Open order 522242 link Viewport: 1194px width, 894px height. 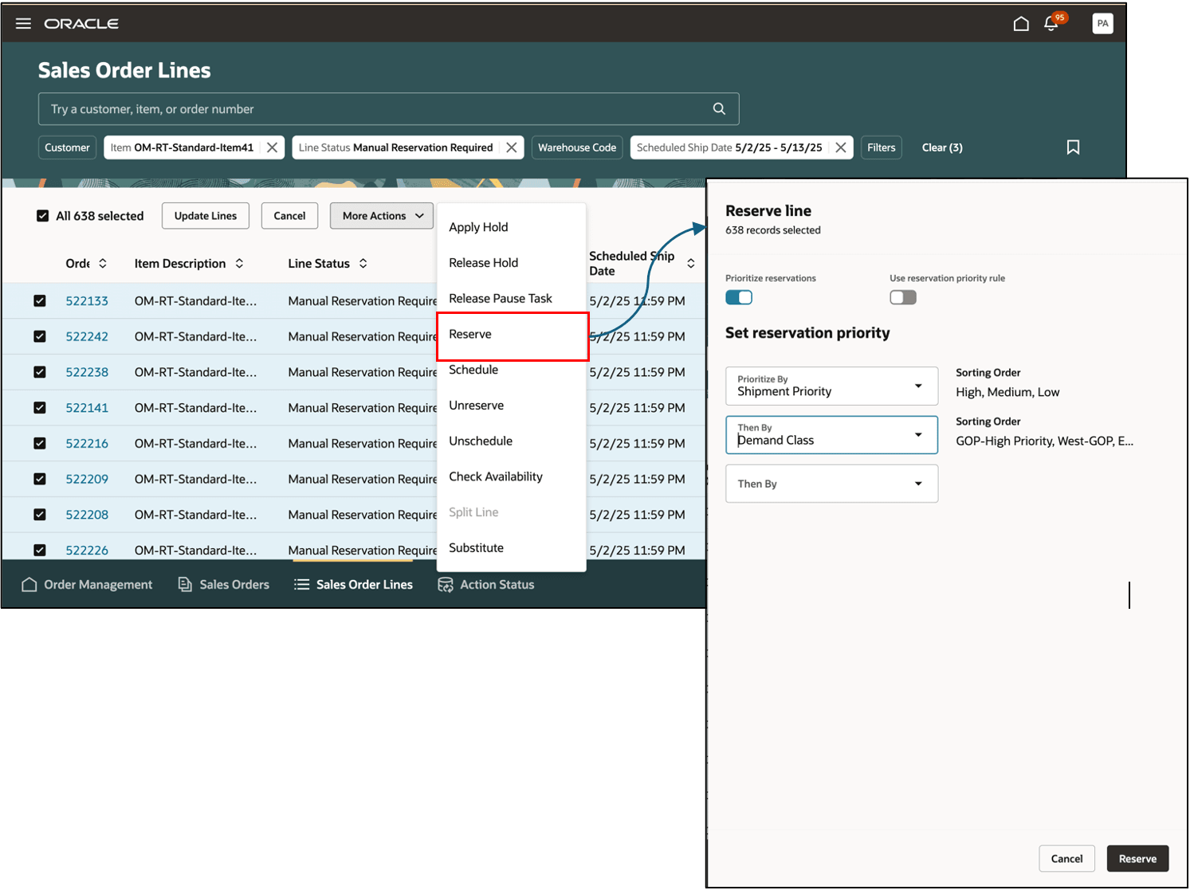coord(87,336)
